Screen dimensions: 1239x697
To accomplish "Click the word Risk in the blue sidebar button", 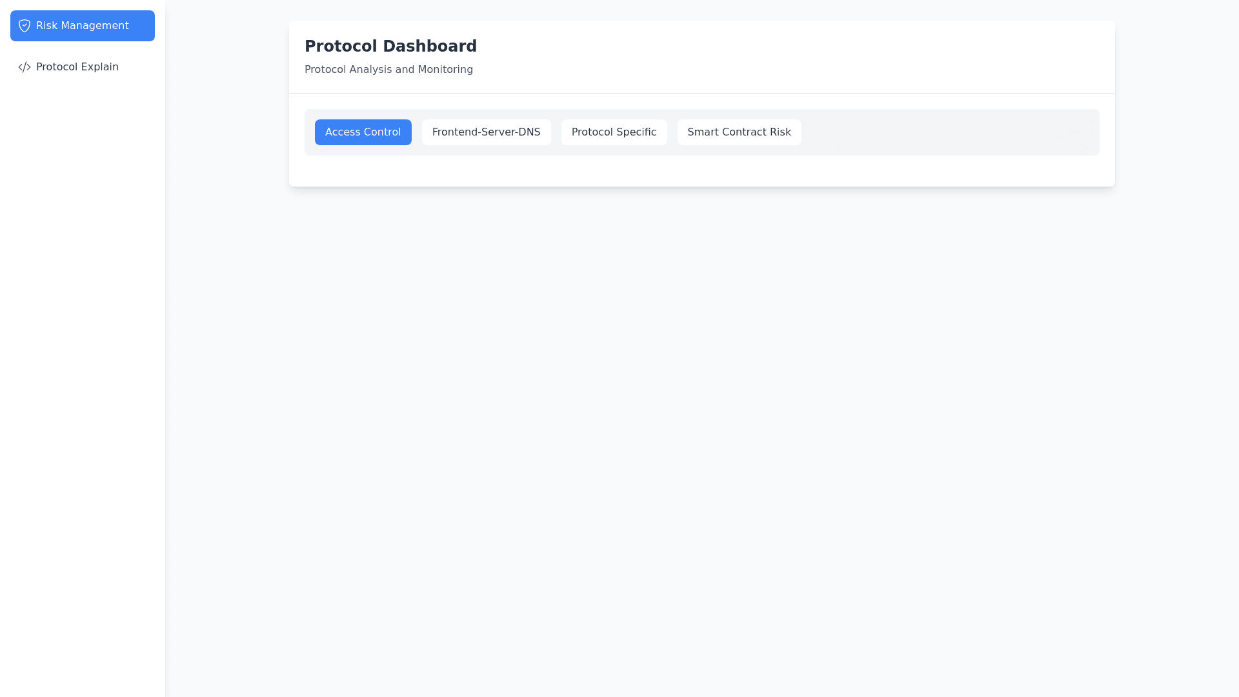I will [x=47, y=26].
